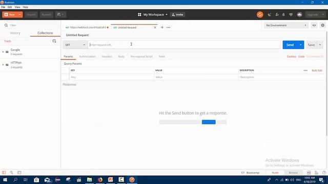Open the New button dropdown arrow
This screenshot has height=184, width=328.
click(x=19, y=15)
